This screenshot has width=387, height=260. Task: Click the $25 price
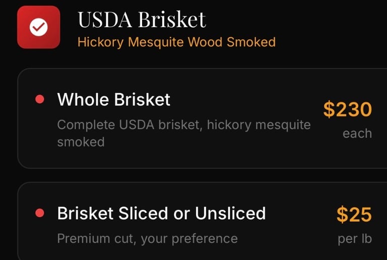tap(354, 215)
